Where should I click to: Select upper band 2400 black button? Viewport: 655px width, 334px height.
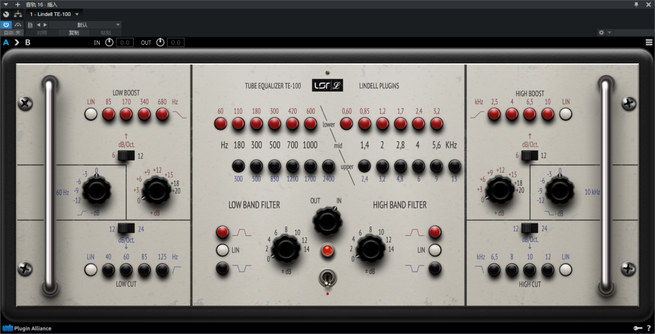coord(328,166)
